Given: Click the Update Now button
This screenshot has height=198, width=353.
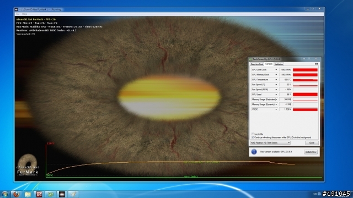Looking at the screenshot, I should point(311,152).
